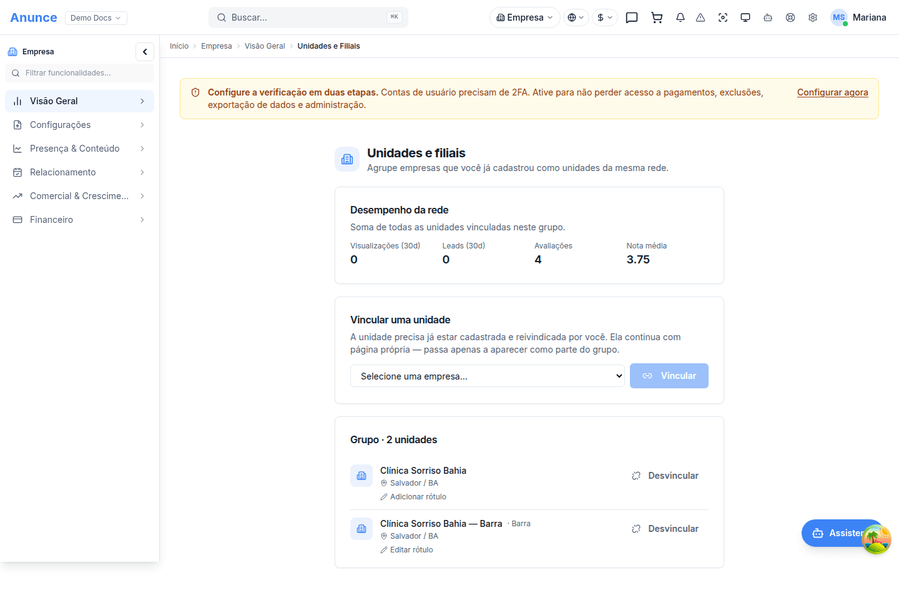The width and height of the screenshot is (899, 603).
Task: Open the Empresa context dropdown
Action: click(525, 17)
